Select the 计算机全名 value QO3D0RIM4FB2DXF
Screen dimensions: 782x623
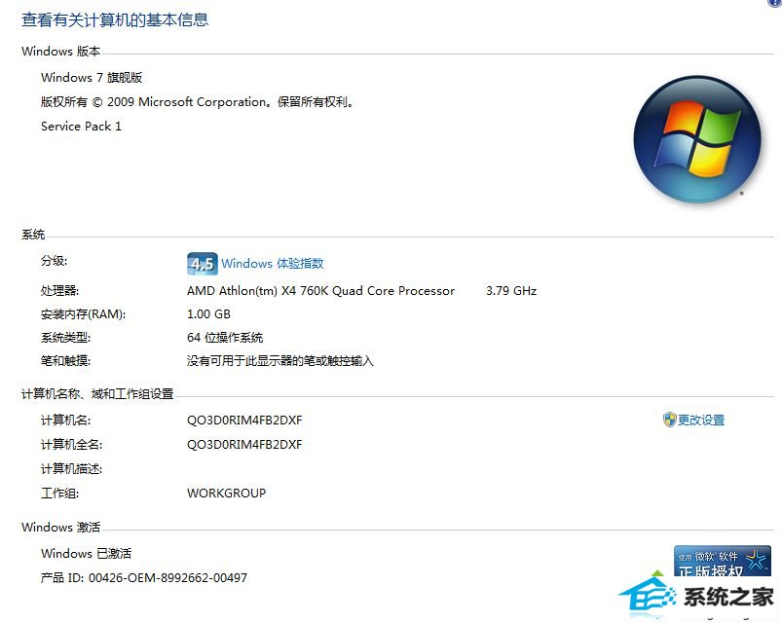pyautogui.click(x=244, y=445)
